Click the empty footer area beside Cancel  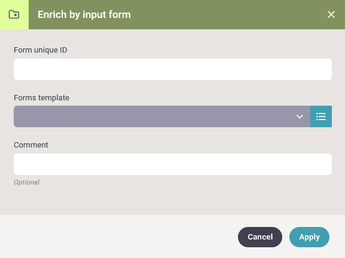coord(119,237)
